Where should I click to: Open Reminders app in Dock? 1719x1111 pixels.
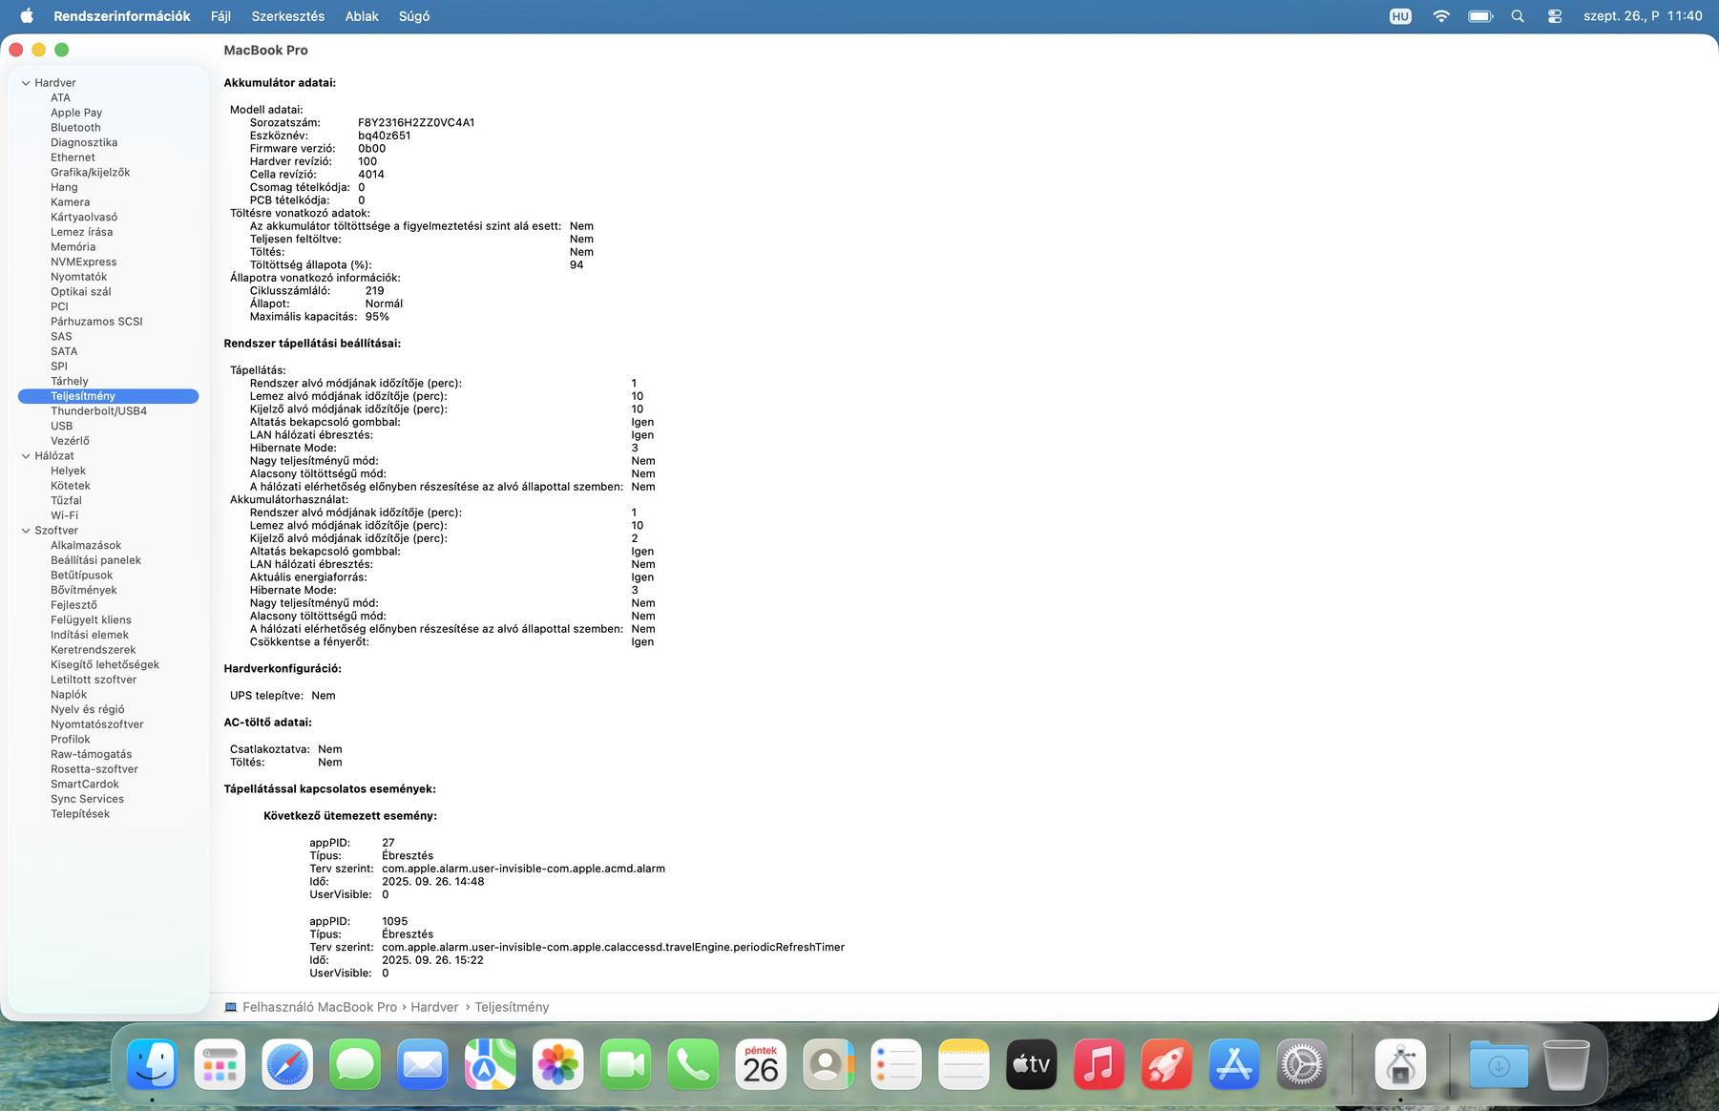pos(896,1064)
